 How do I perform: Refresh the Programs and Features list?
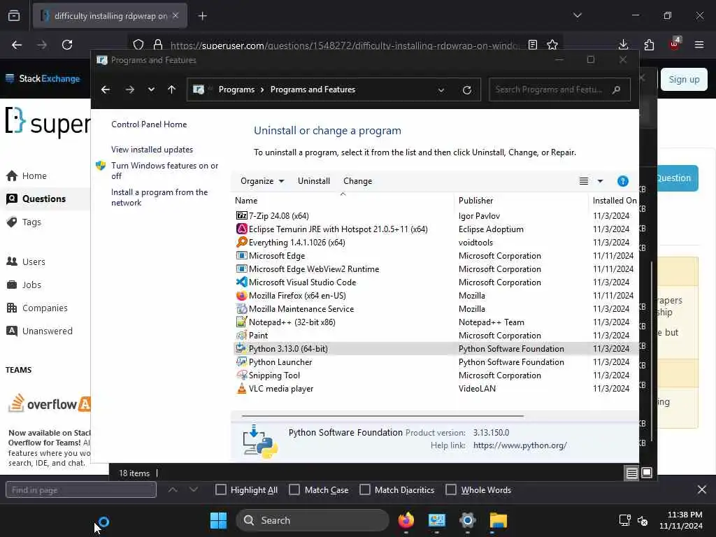[466, 90]
